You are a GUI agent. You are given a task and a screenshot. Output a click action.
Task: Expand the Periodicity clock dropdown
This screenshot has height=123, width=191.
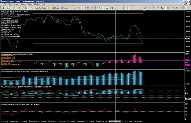pyautogui.click(x=113, y=8)
